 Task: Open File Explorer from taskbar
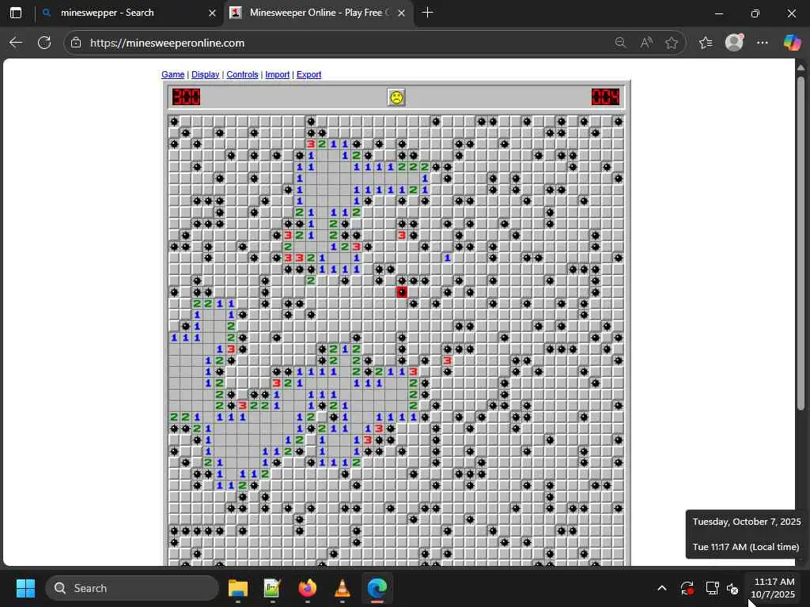pos(238,588)
